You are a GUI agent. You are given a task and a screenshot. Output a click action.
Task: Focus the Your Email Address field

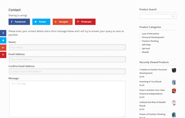[67, 59]
